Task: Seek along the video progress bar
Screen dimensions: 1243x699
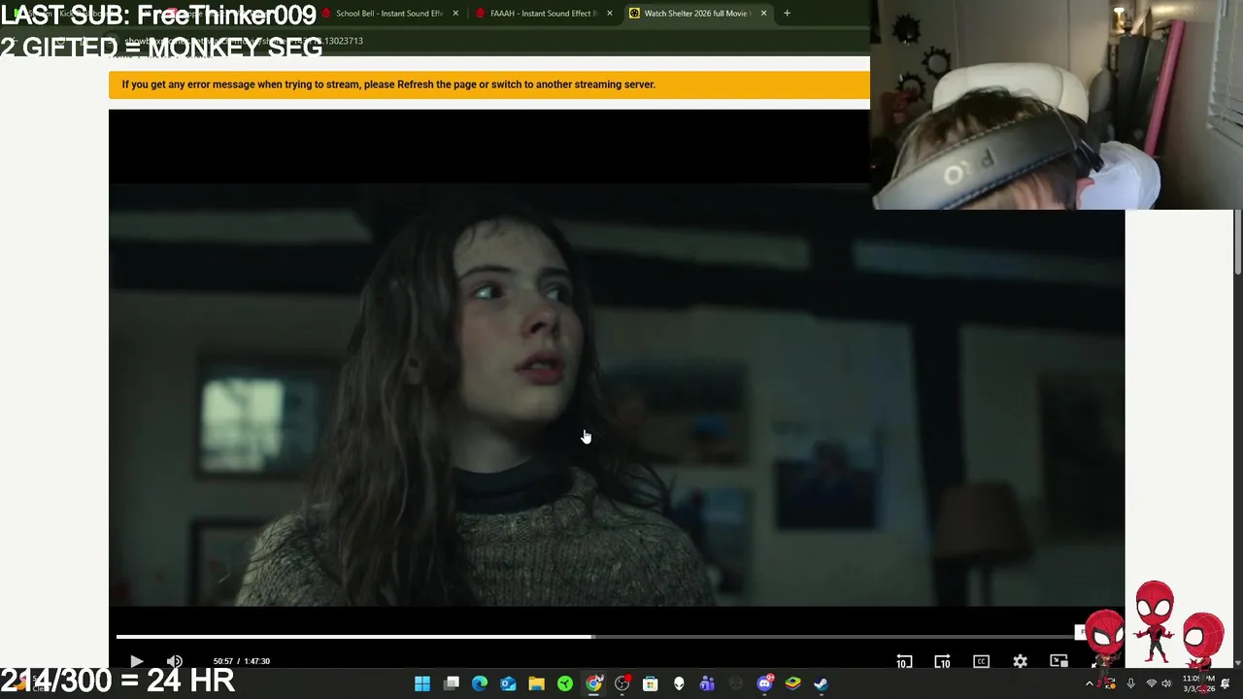Action: pos(594,637)
